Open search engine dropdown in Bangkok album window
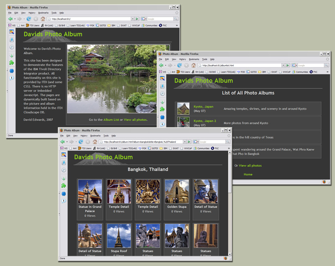This screenshot has width=335, height=266. click(x=198, y=142)
